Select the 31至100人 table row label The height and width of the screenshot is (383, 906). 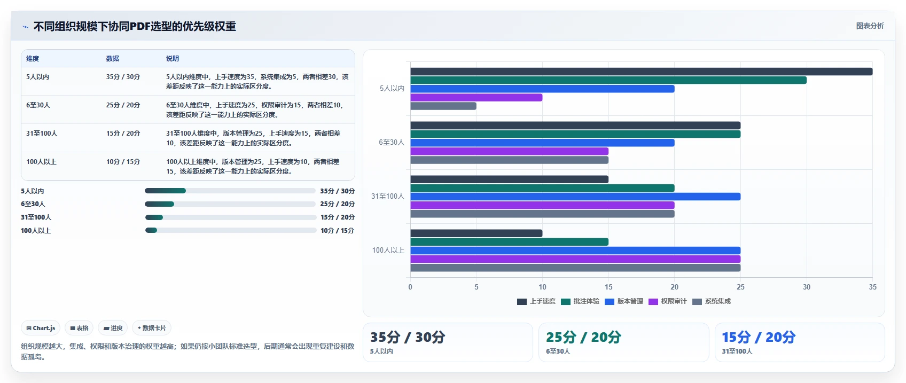(x=42, y=134)
